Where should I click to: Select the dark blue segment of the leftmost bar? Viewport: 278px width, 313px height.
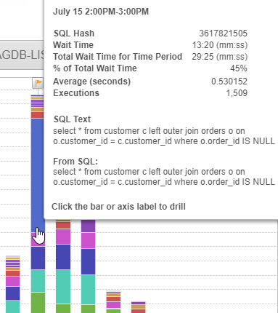point(13,293)
